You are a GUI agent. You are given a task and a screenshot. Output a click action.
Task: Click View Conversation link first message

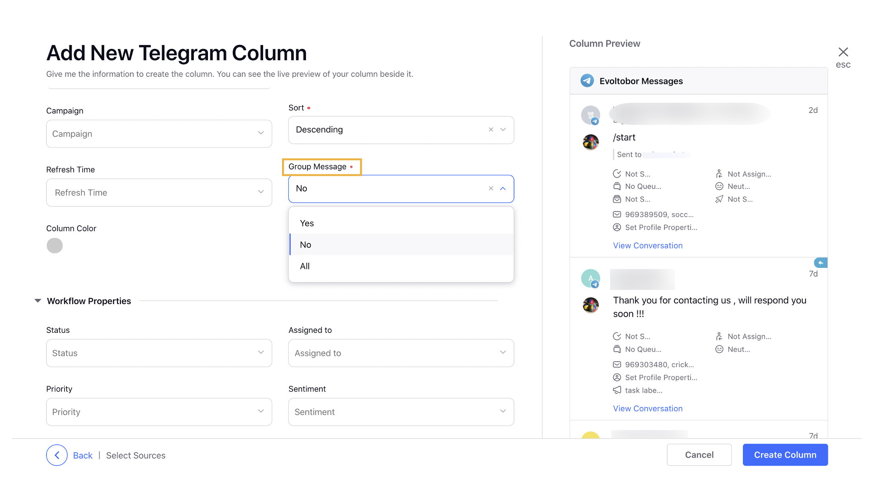point(647,245)
